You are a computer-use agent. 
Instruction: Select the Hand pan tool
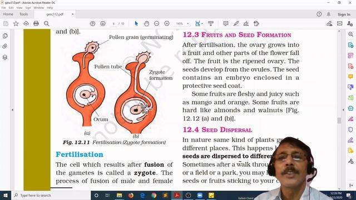[x=146, y=23]
